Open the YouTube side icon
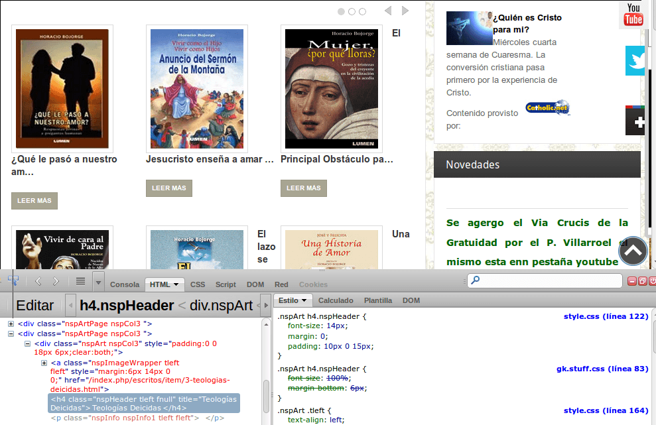656x425 pixels. (633, 15)
